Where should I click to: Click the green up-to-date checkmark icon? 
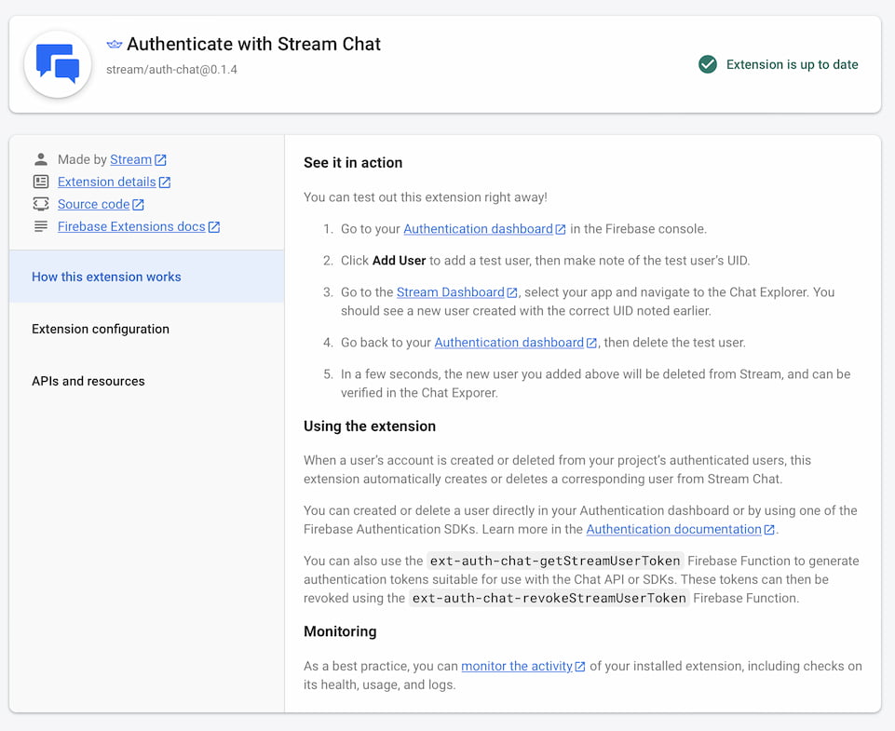(x=707, y=64)
